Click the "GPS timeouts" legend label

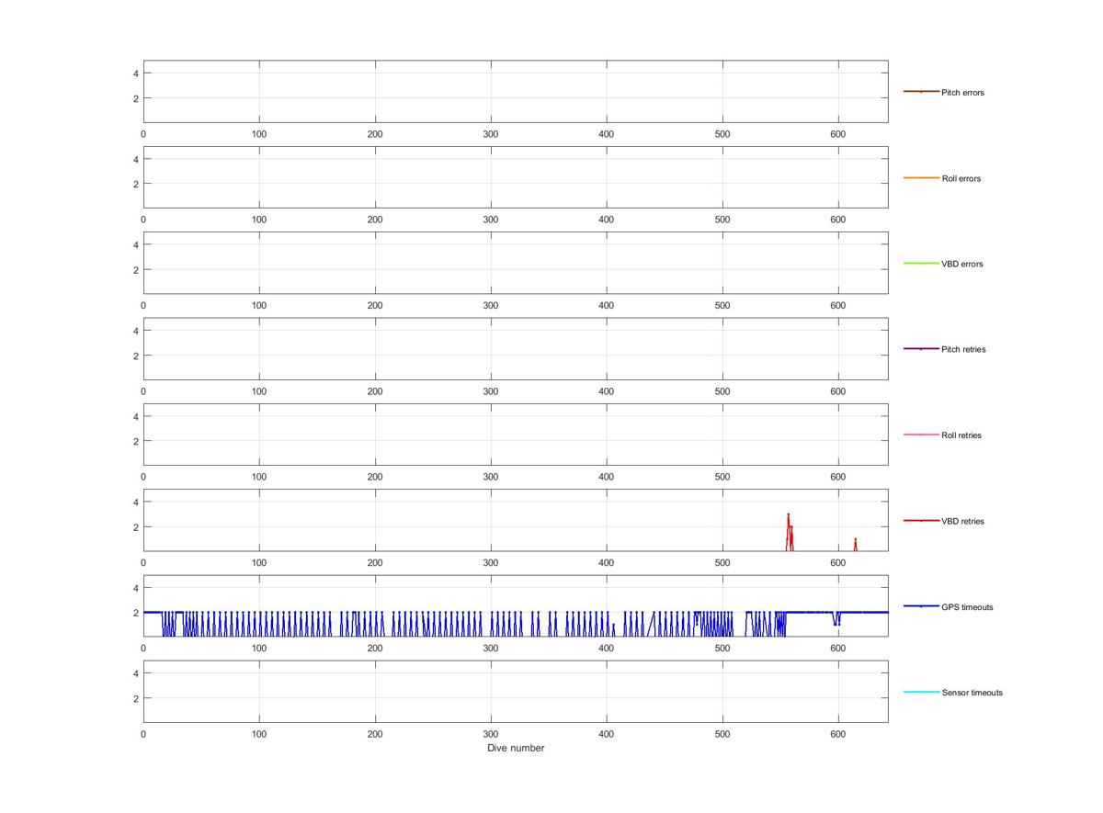[x=967, y=607]
